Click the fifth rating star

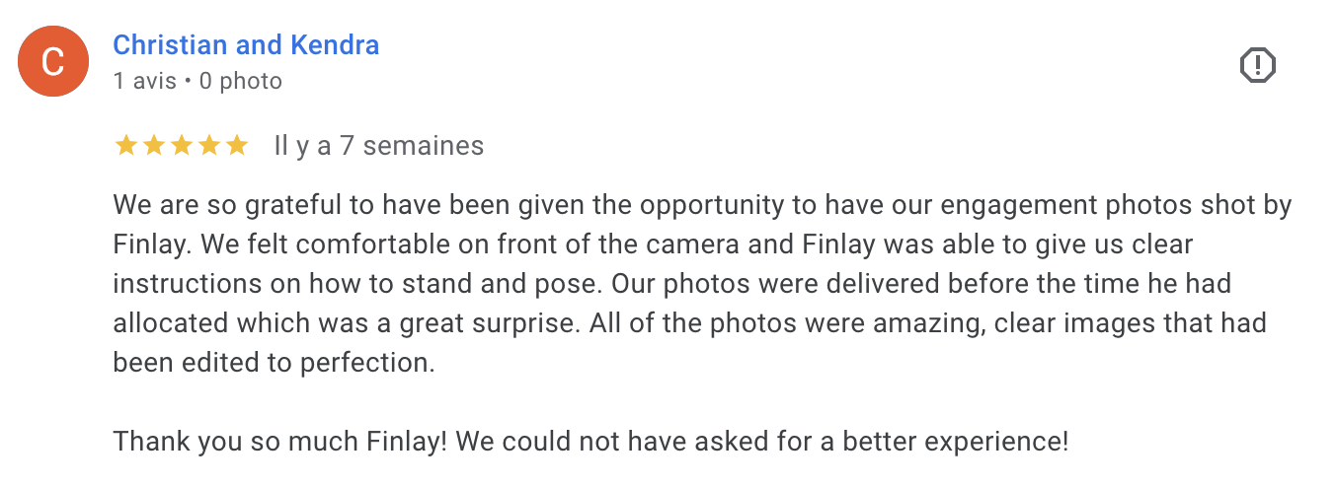click(236, 146)
